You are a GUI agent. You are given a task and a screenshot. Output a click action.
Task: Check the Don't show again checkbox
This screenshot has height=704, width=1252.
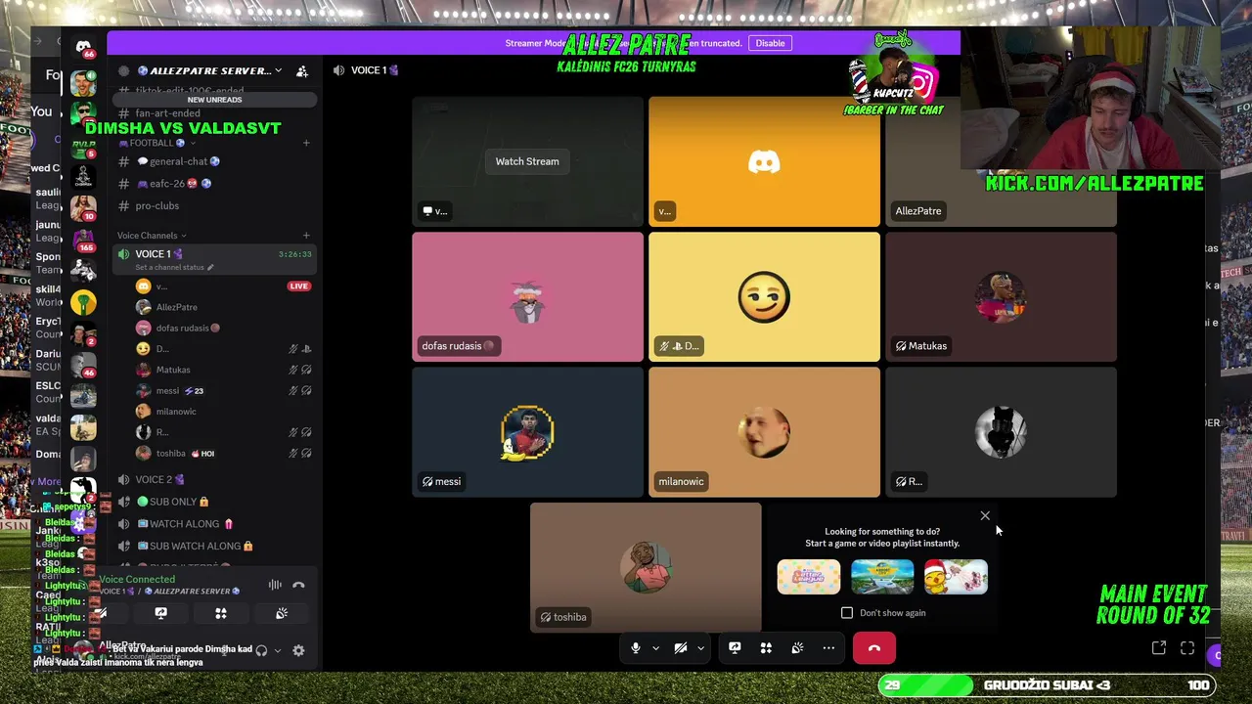click(847, 613)
